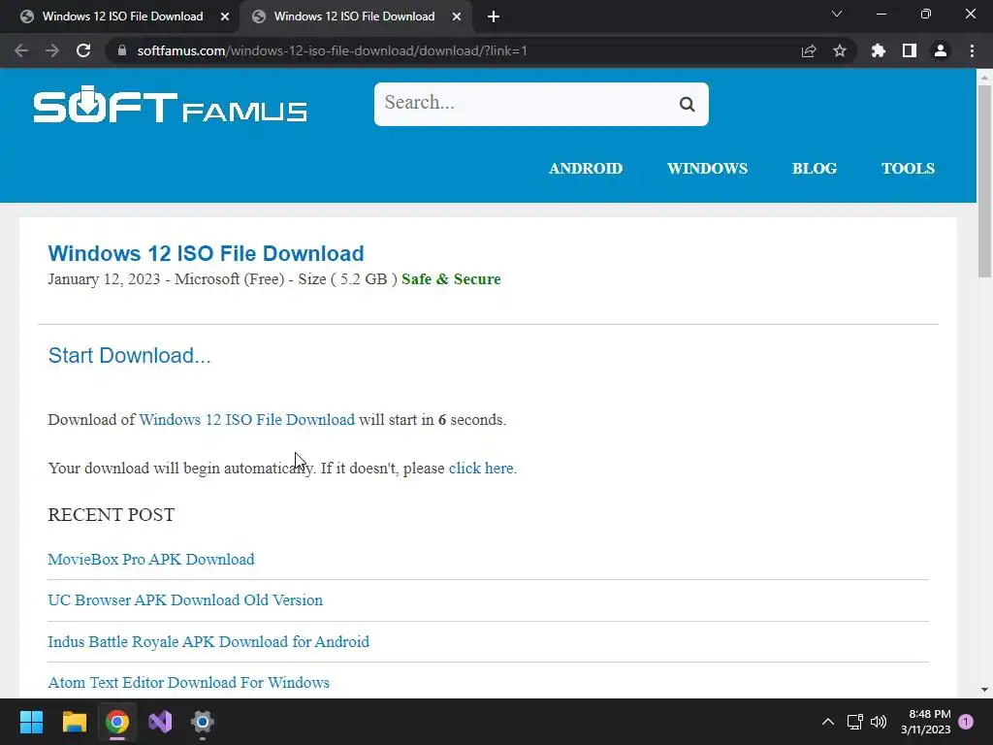Open the ANDROID menu

586,169
